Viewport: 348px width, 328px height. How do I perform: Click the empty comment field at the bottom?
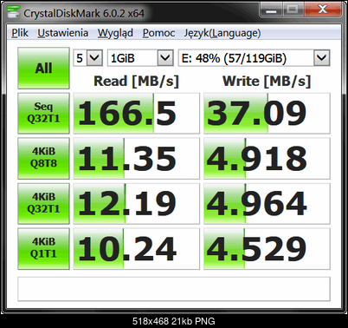click(174, 289)
